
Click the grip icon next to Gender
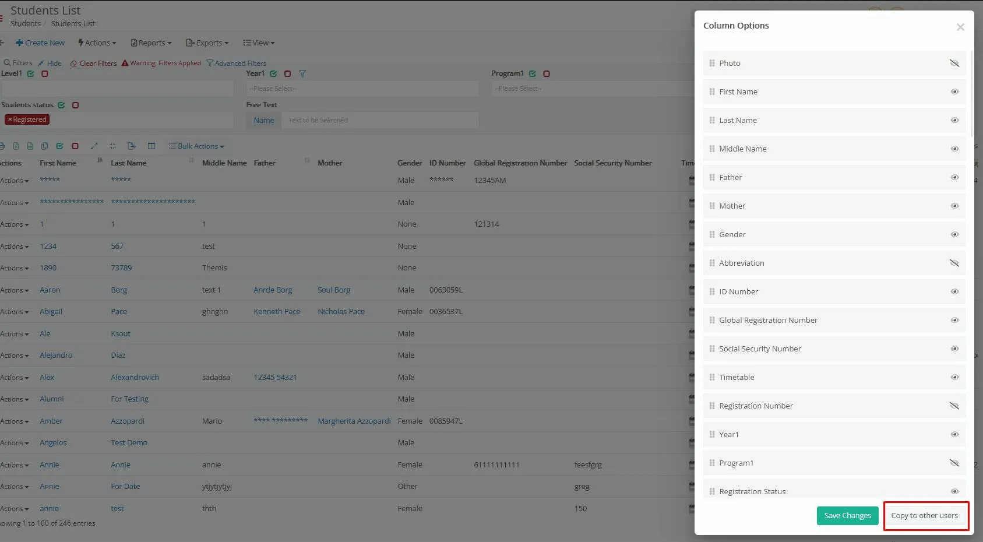tap(711, 234)
